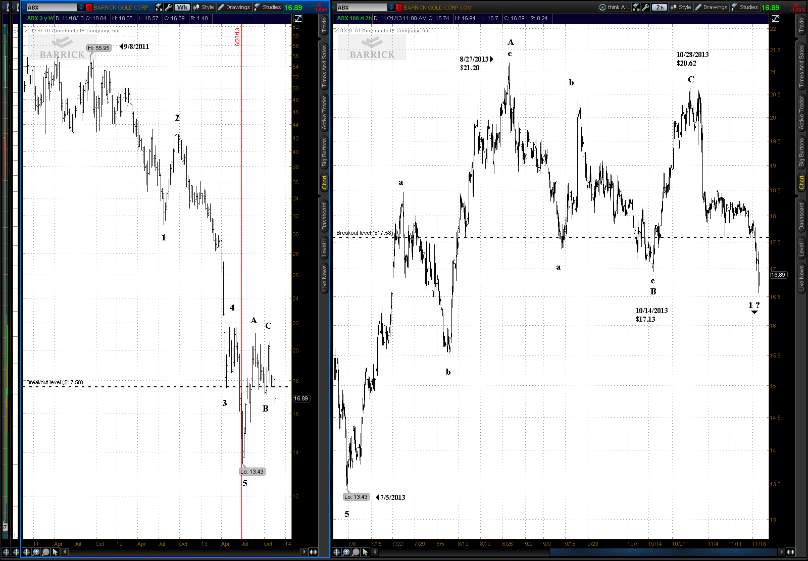Select right chart pointer cursor tool

[x=365, y=552]
